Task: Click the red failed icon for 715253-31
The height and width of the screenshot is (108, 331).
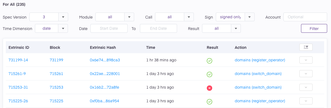Action: click(x=209, y=88)
